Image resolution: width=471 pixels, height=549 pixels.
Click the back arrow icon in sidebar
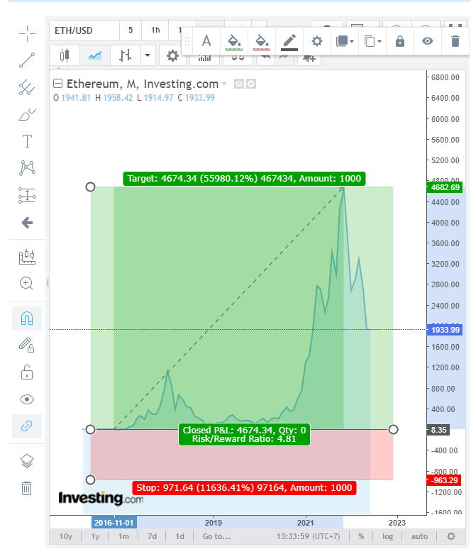27,222
